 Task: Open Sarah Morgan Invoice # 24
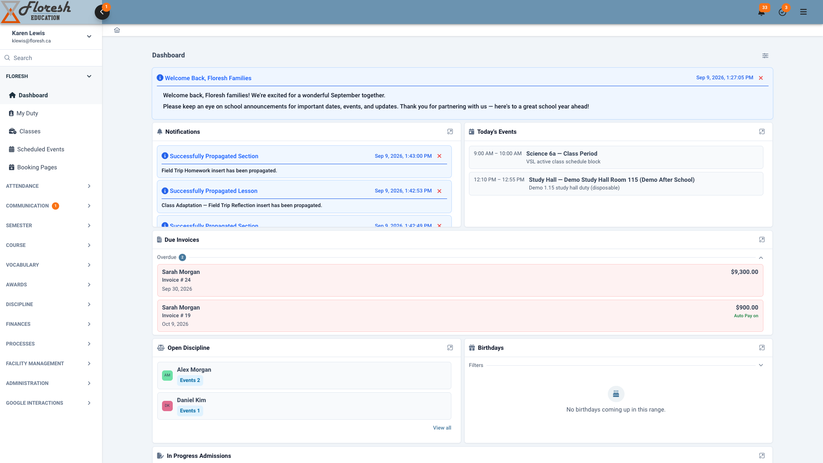(x=460, y=280)
